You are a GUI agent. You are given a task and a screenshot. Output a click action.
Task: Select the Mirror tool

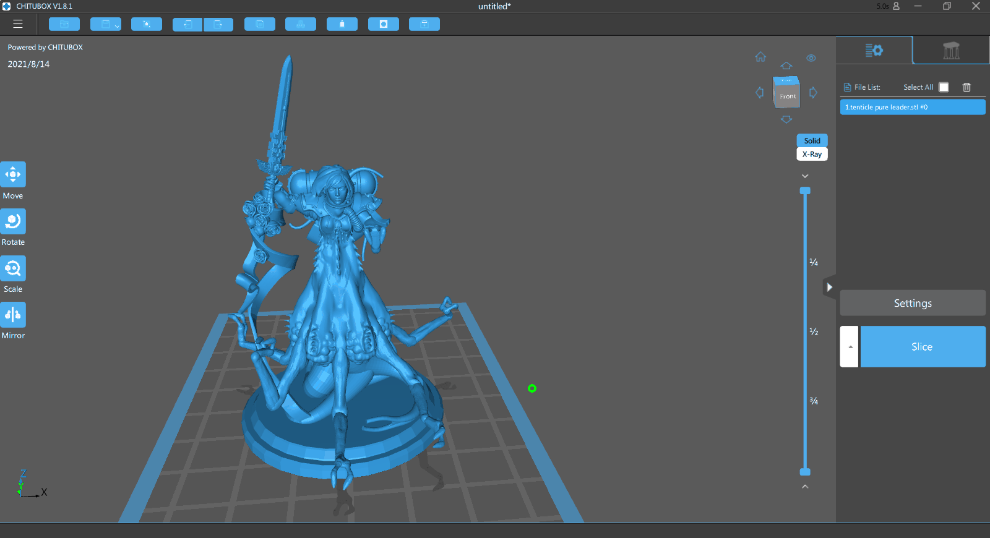pos(13,315)
